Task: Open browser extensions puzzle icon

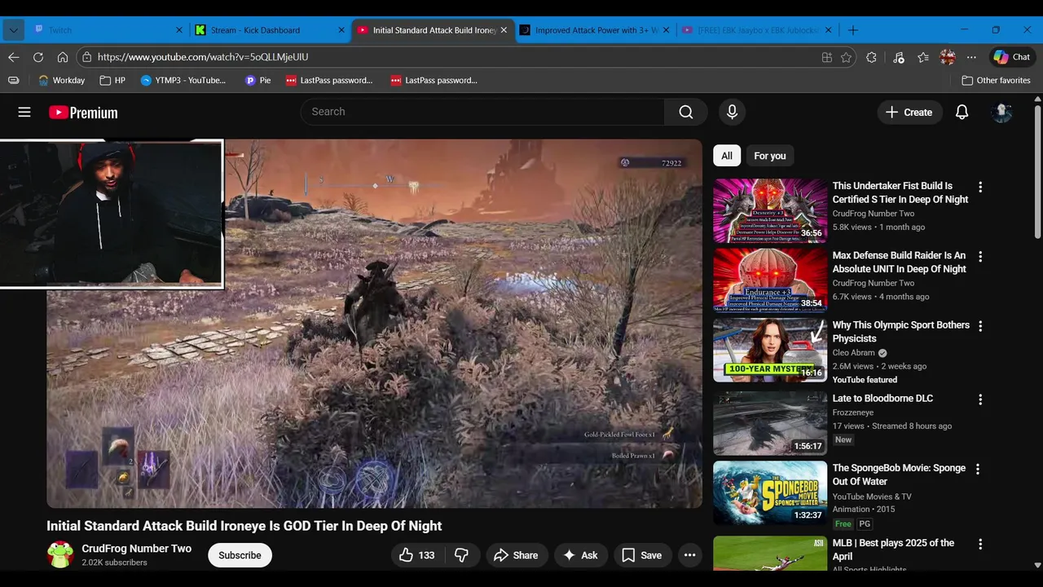Action: pos(872,57)
